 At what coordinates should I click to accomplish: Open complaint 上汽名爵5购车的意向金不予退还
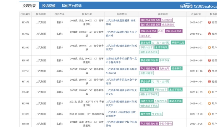(x=121, y=81)
